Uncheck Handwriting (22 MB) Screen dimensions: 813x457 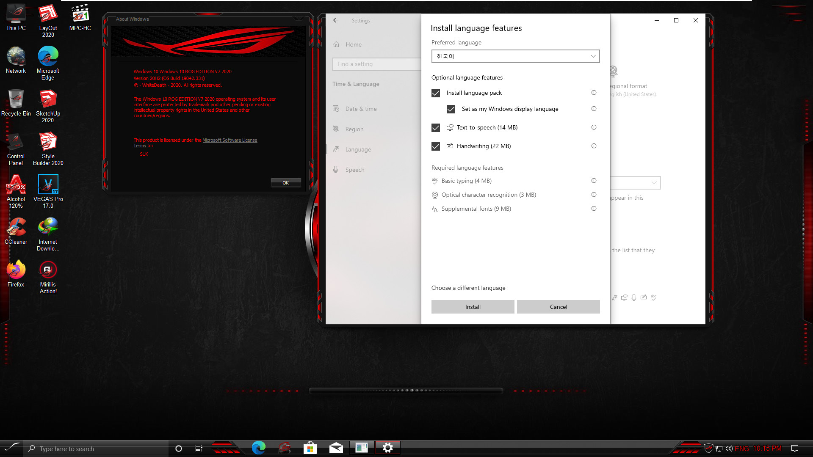[x=436, y=146]
